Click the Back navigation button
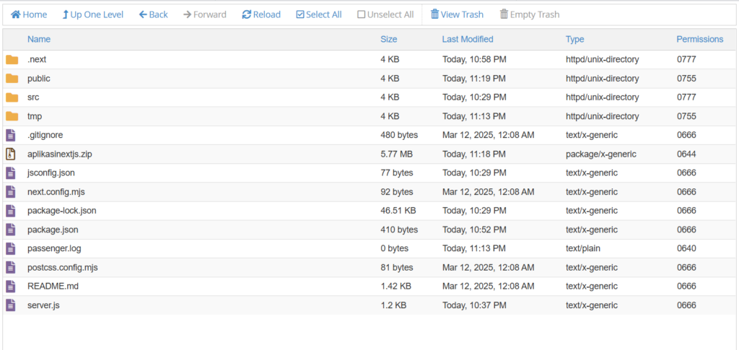 pos(153,14)
